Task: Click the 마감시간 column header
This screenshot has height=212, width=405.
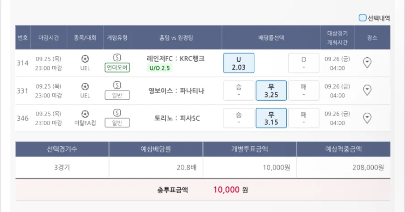Action: tap(49, 38)
